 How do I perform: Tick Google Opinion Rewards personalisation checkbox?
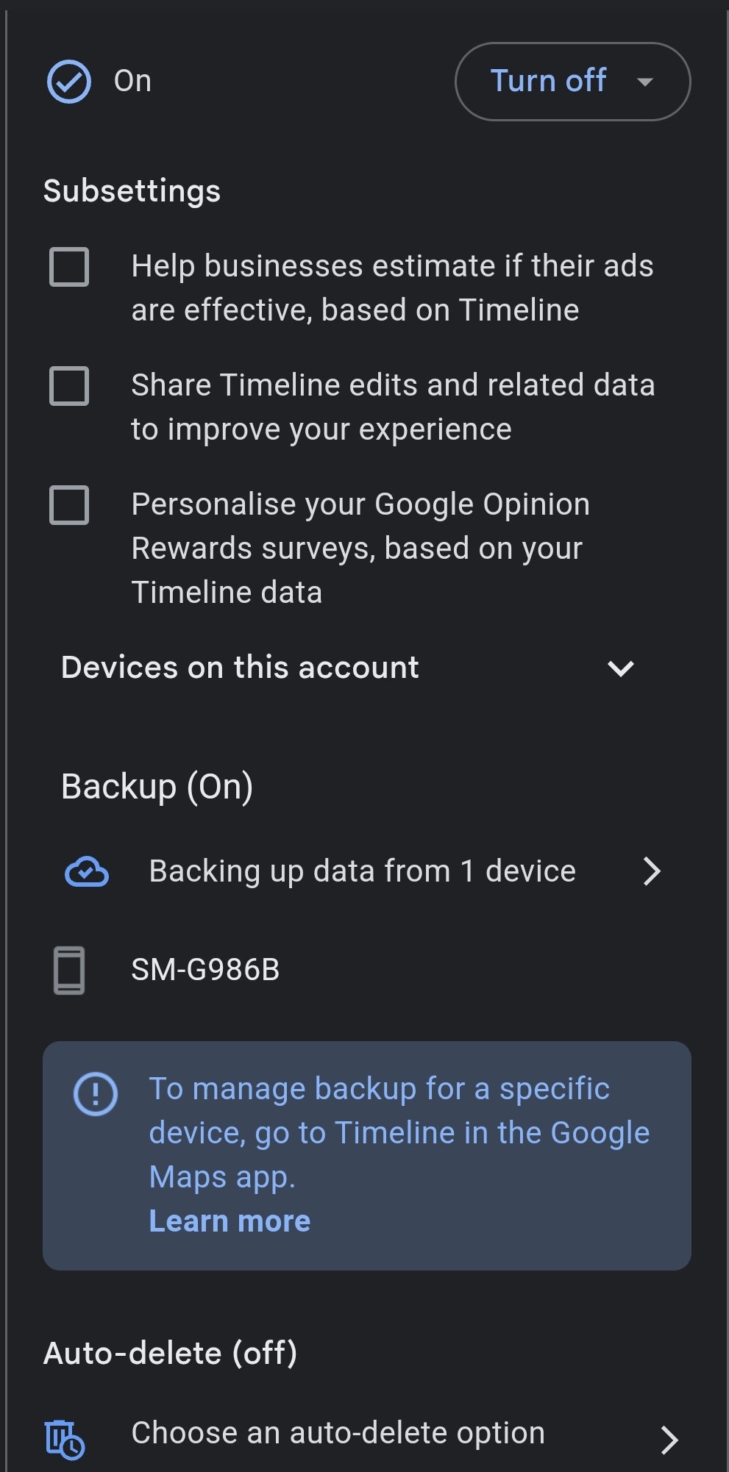[69, 505]
